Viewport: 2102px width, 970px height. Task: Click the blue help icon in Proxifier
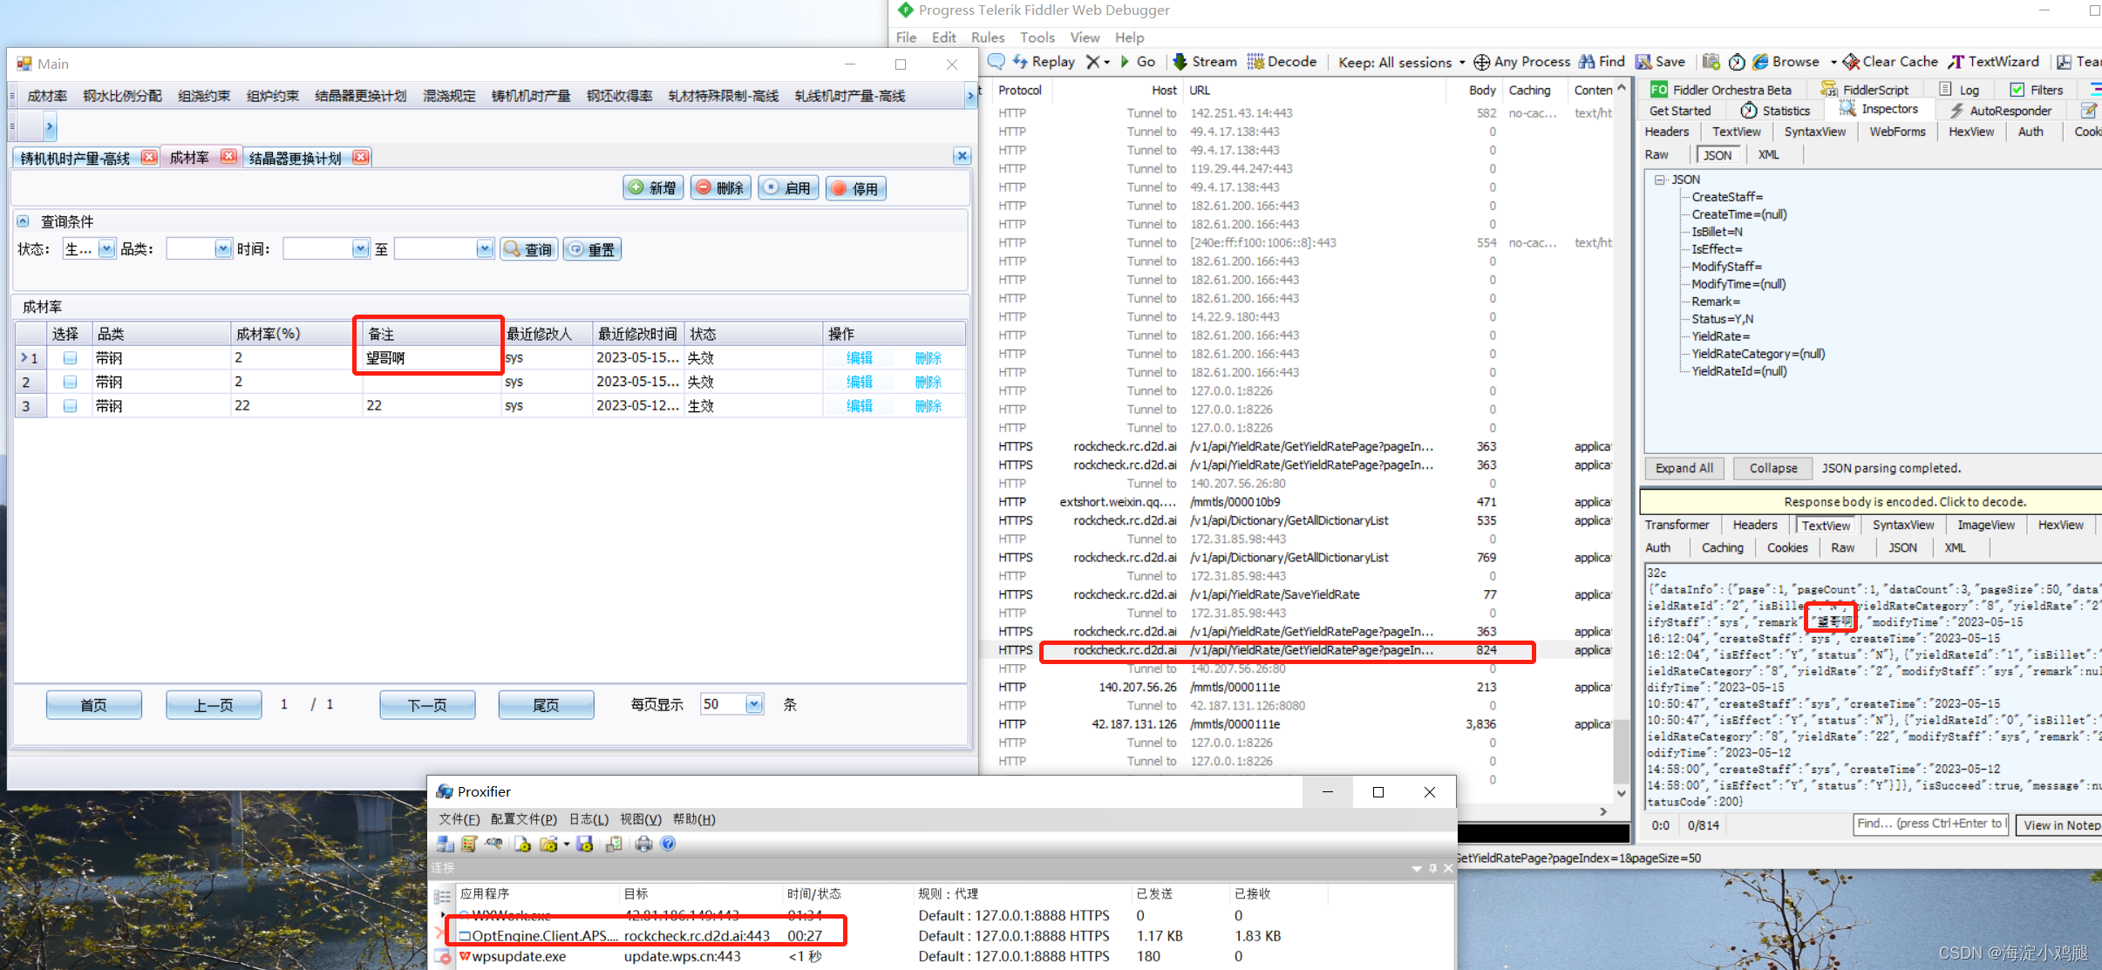[668, 844]
